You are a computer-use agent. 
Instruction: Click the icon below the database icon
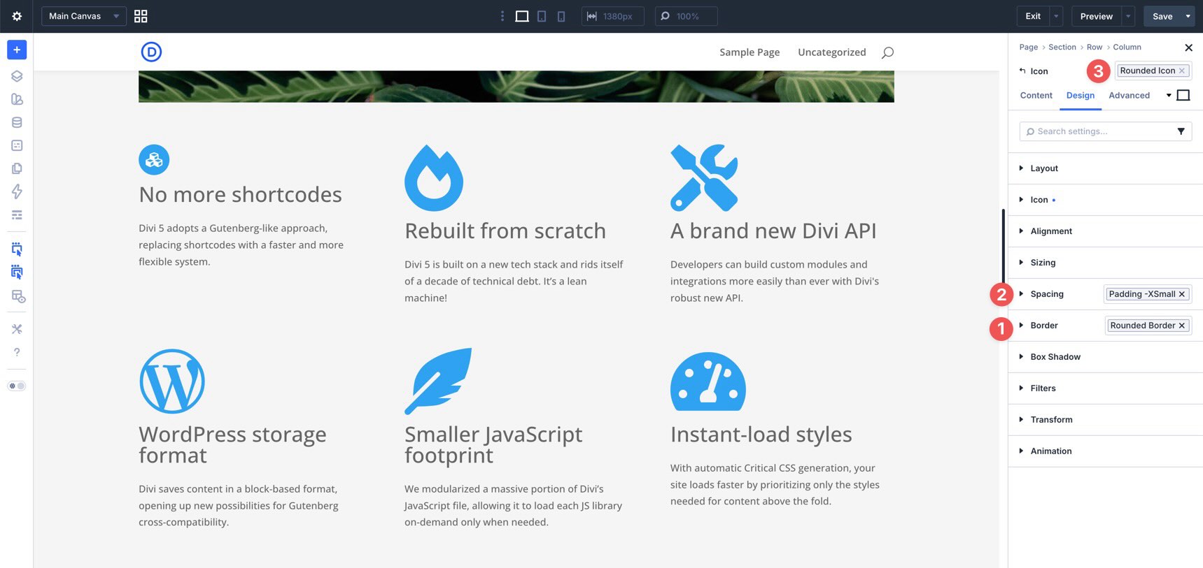pyautogui.click(x=17, y=145)
